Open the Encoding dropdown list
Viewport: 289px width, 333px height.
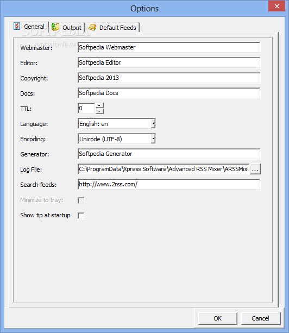pyautogui.click(x=153, y=139)
